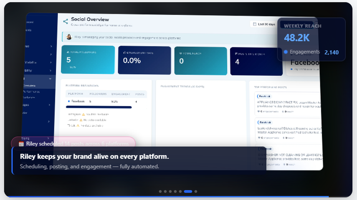Click the Top Performing Posts title
The width and height of the screenshot is (357, 200).
(x=270, y=87)
